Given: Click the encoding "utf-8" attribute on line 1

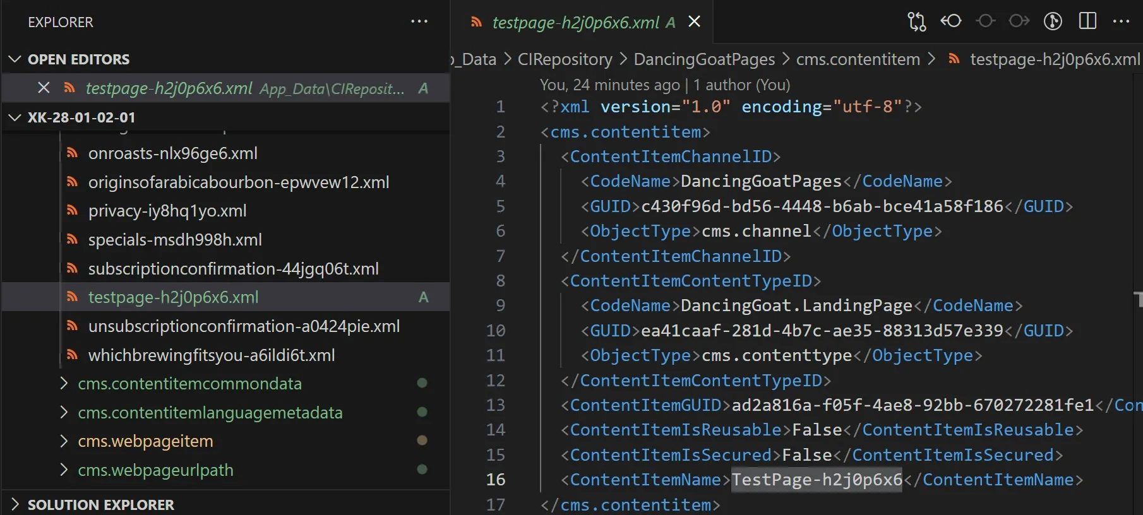Looking at the screenshot, I should pyautogui.click(x=822, y=107).
